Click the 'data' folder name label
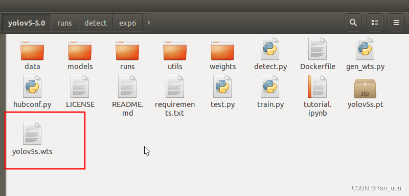Screen dimensions: 409x196 pyautogui.click(x=32, y=67)
